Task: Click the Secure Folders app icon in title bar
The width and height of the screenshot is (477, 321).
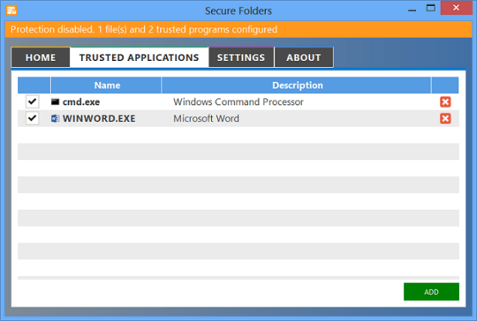Action: (11, 11)
